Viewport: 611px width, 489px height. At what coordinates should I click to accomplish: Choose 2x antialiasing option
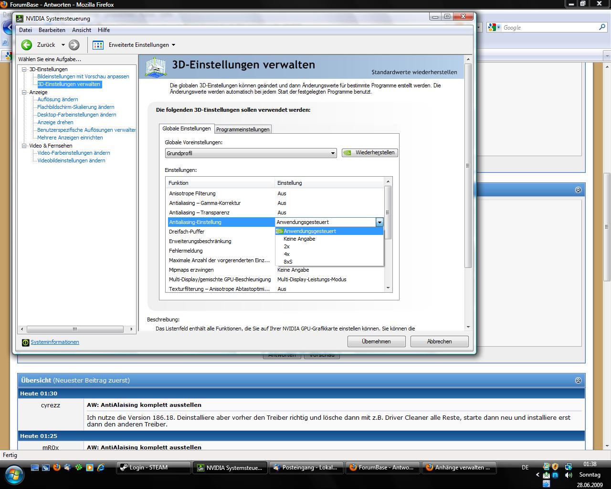click(329, 246)
